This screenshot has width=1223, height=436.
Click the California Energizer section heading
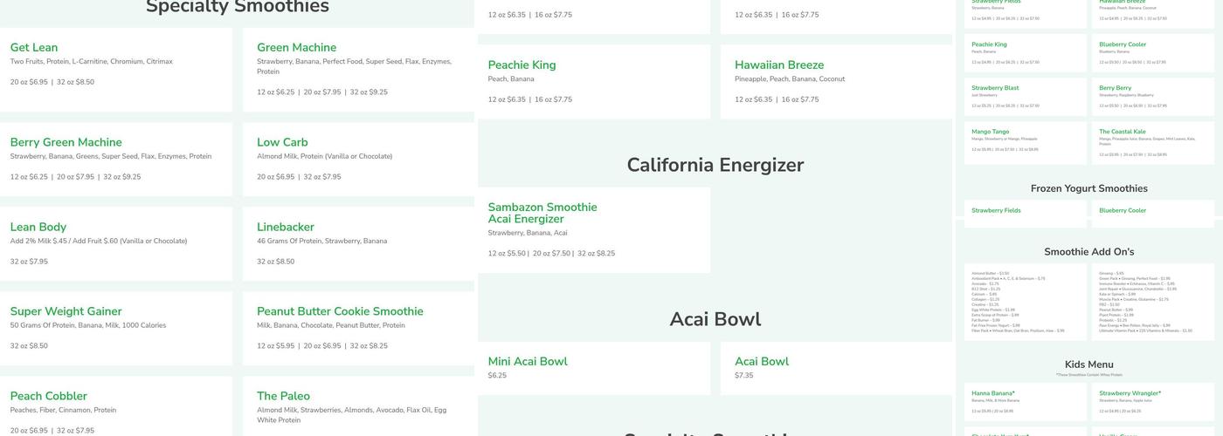[x=715, y=165]
